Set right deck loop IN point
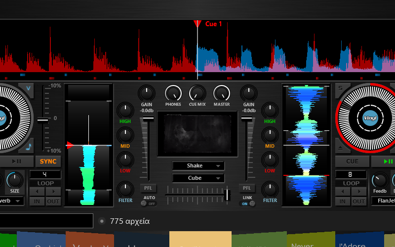This screenshot has width=395, height=247. 343,202
